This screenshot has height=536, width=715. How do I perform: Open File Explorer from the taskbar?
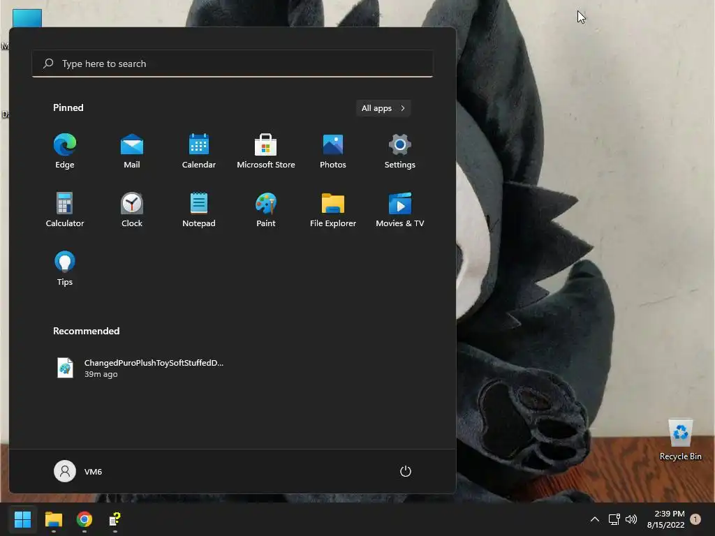click(x=53, y=519)
